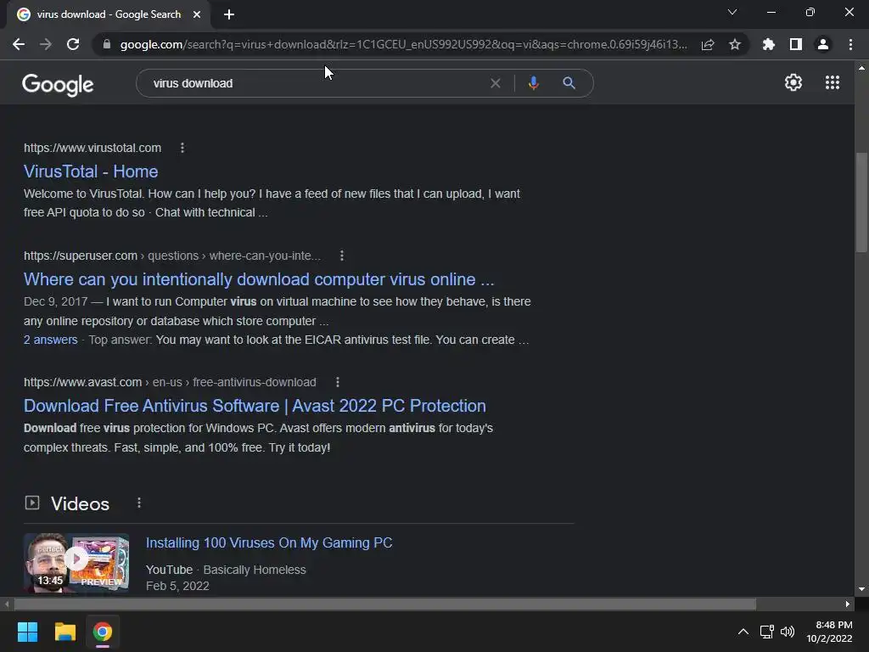Open Download Free Antivirus Software Avast result

pos(255,406)
